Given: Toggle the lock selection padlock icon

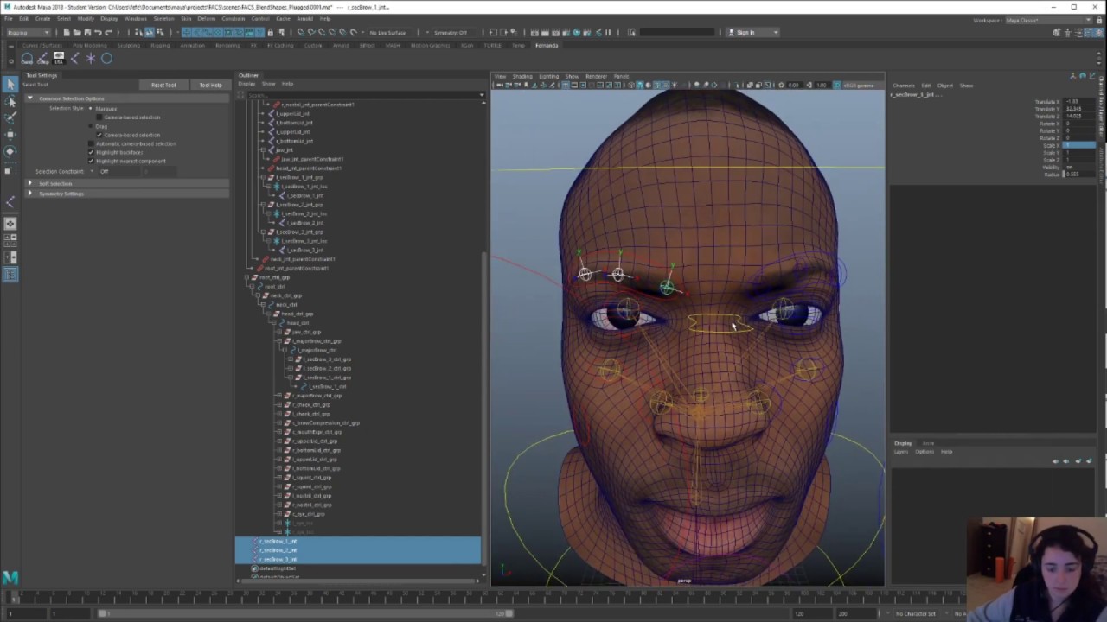Looking at the screenshot, I should [270, 33].
